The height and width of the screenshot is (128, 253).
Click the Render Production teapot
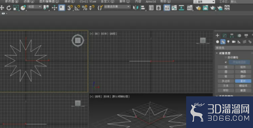213,8
